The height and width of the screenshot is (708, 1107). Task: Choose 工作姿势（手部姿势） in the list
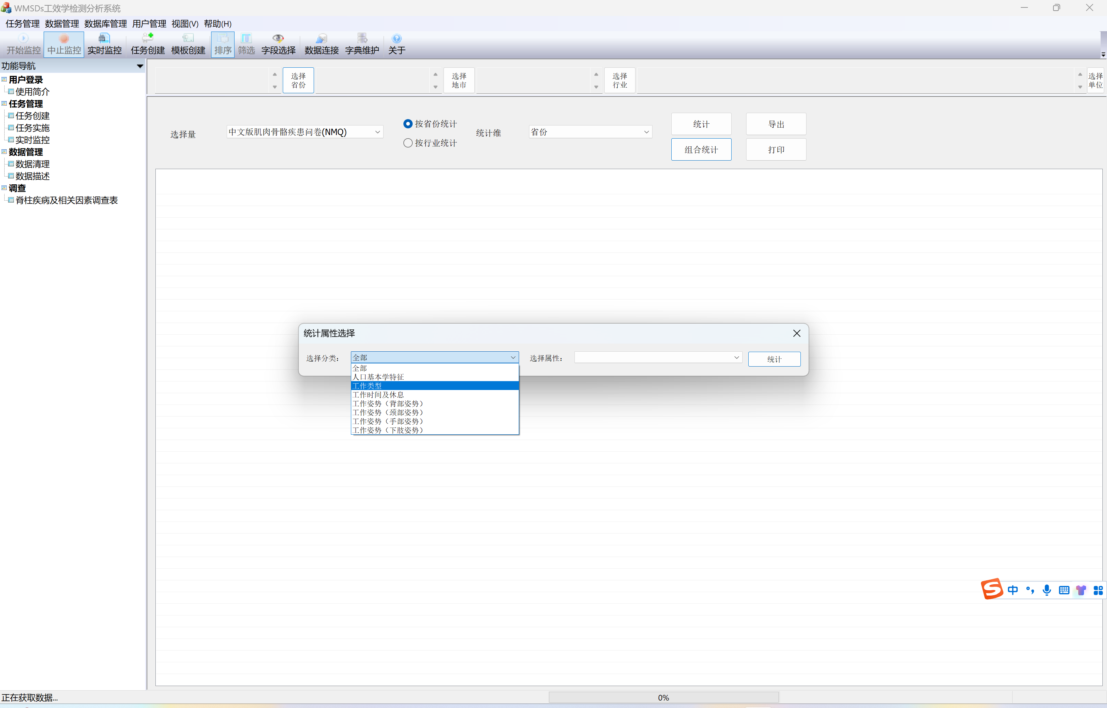[435, 421]
